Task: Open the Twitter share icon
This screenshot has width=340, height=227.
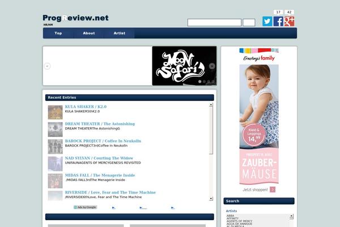Action: pos(267,22)
